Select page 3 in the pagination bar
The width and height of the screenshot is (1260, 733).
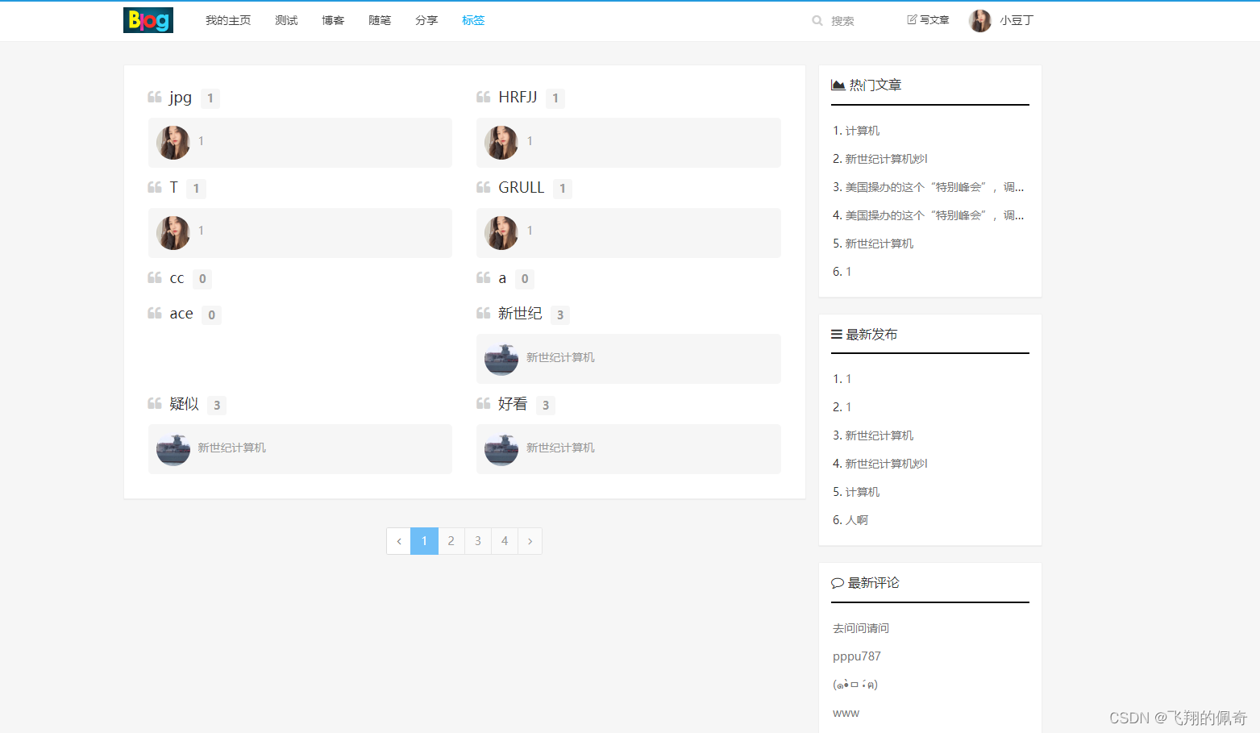click(477, 541)
